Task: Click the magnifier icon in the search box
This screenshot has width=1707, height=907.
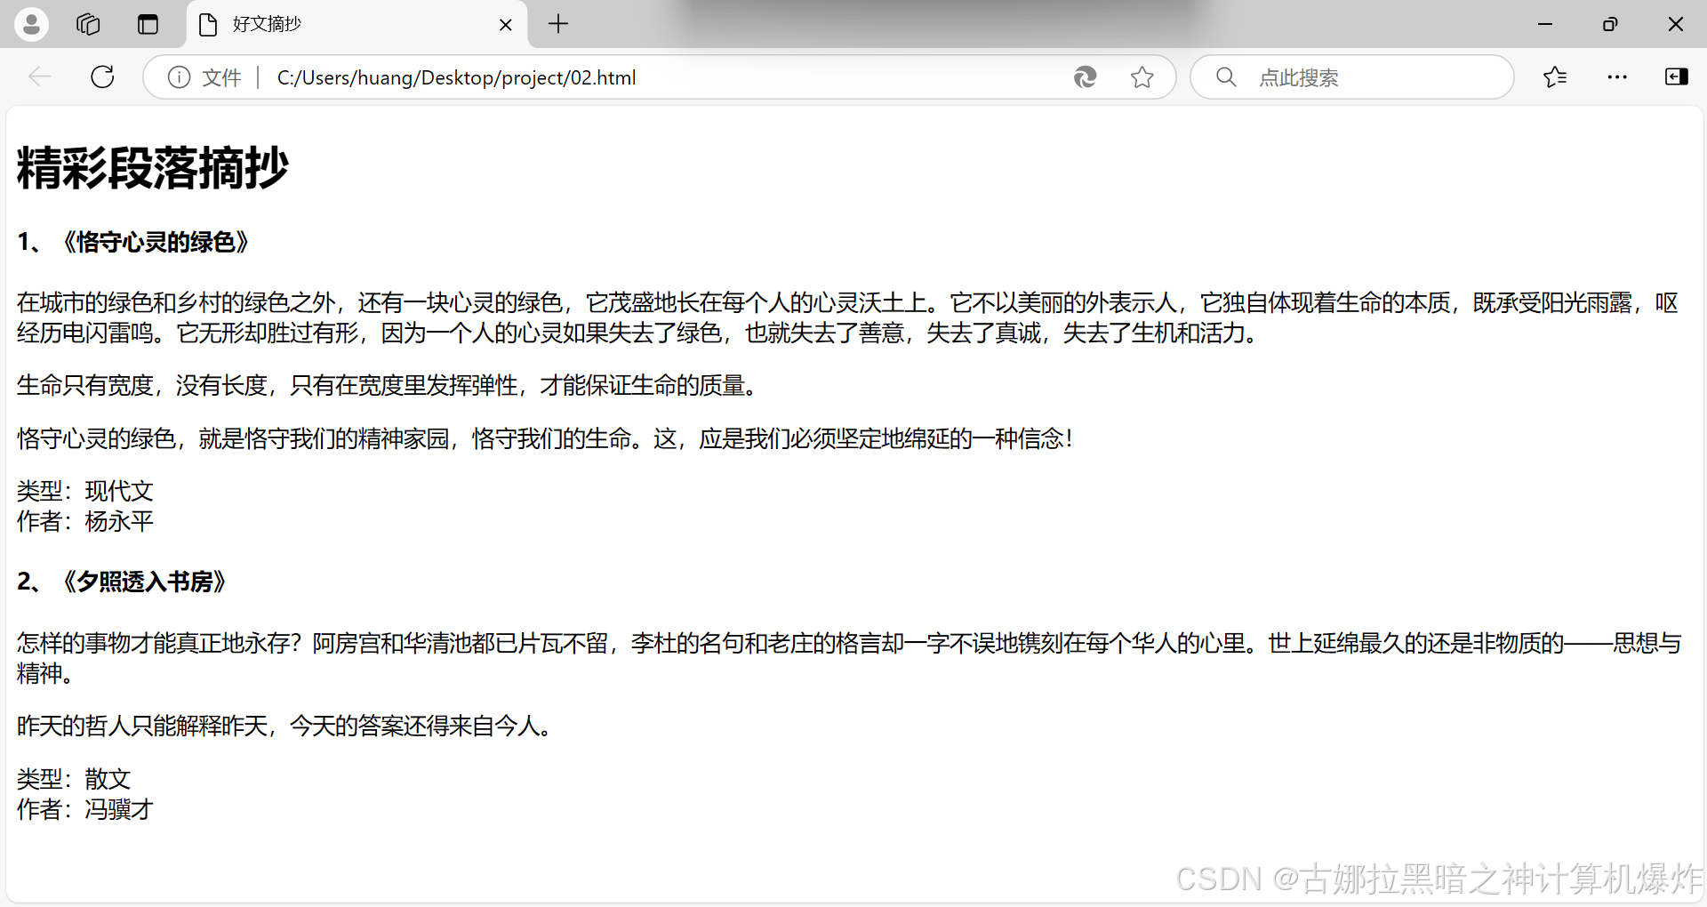Action: click(1226, 76)
